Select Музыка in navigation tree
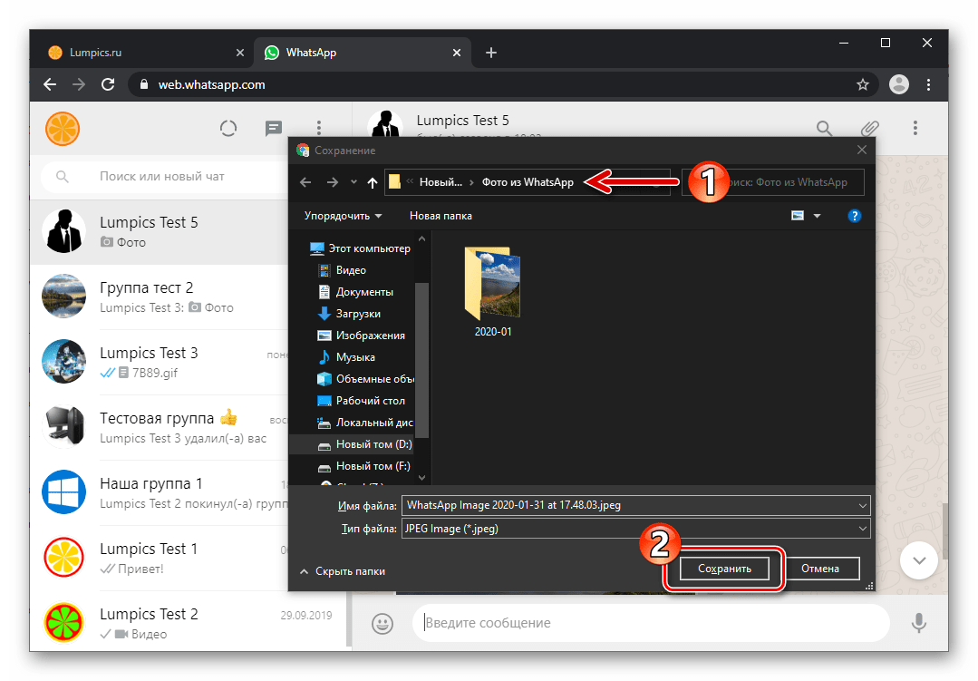 (346, 357)
